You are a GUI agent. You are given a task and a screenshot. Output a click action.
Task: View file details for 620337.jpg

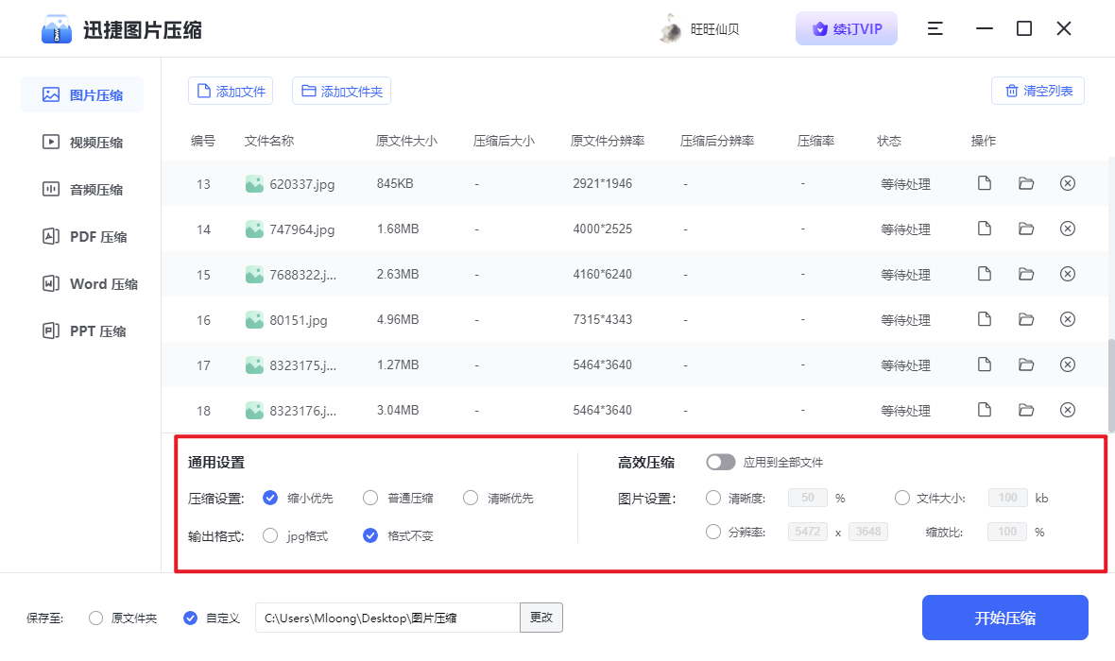click(984, 183)
